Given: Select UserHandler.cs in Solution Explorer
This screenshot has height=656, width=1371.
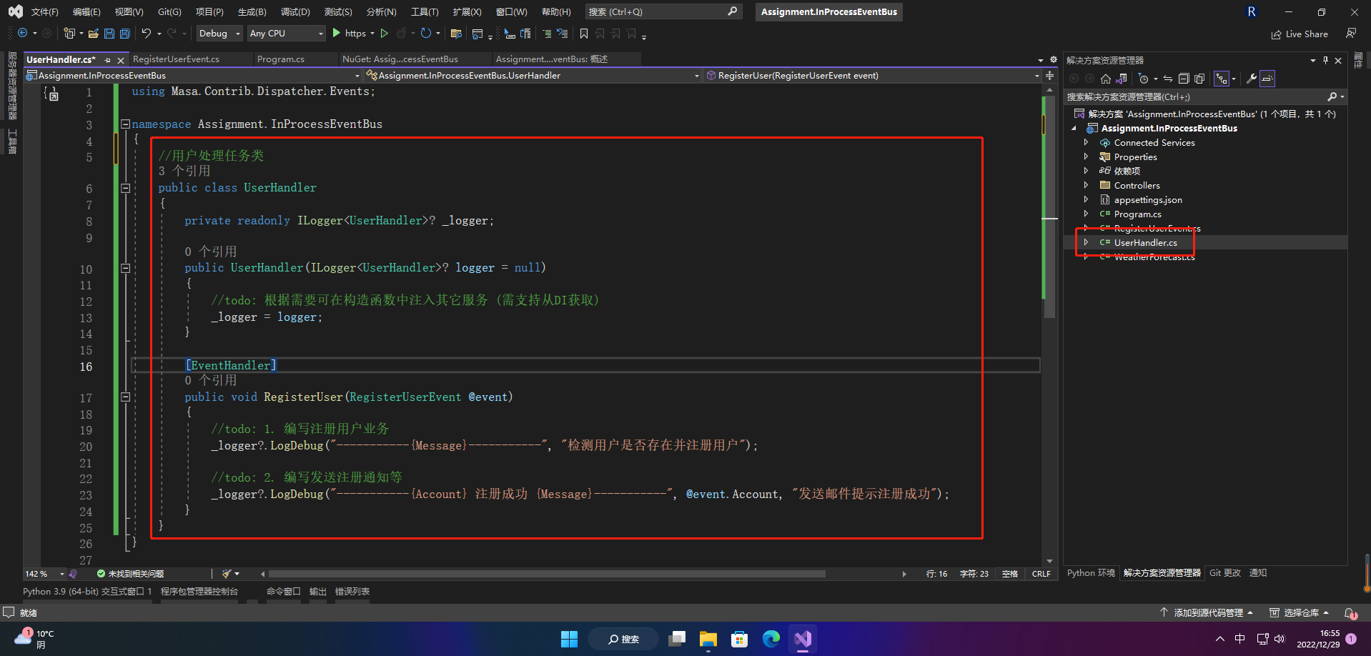Looking at the screenshot, I should [1145, 243].
